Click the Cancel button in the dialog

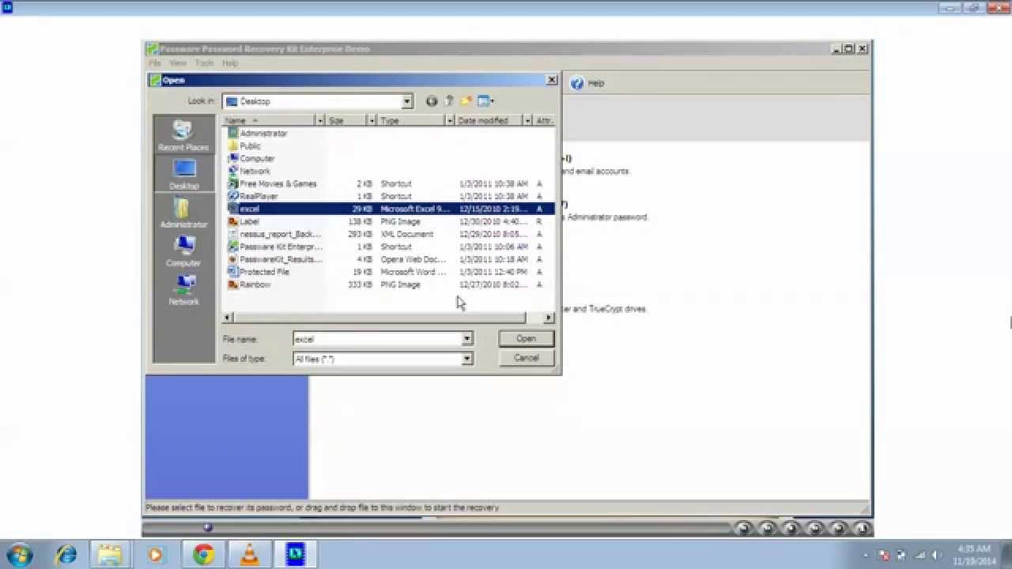point(526,358)
